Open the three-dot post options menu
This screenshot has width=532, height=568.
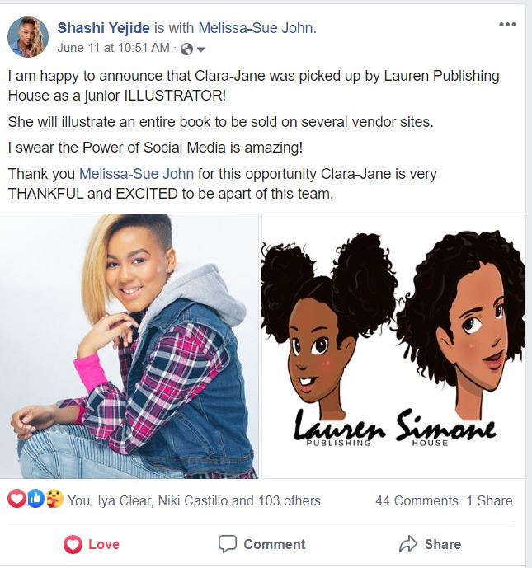[507, 24]
